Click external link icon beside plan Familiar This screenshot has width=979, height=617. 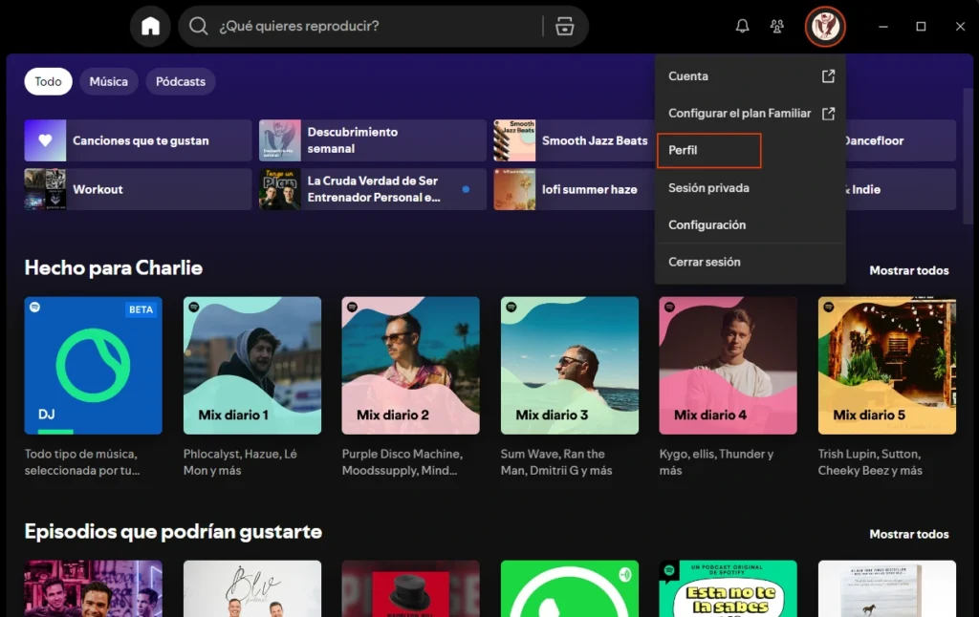pyautogui.click(x=828, y=114)
